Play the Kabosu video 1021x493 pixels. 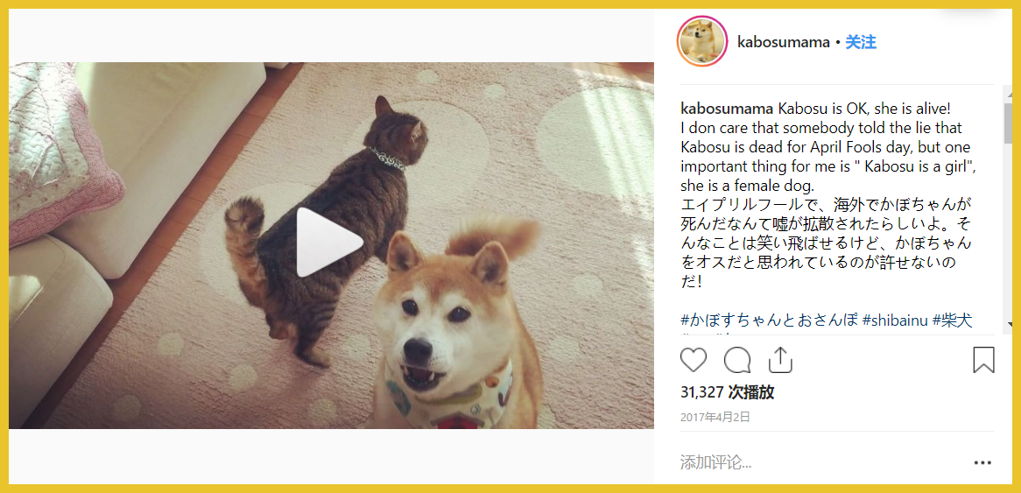[x=329, y=243]
